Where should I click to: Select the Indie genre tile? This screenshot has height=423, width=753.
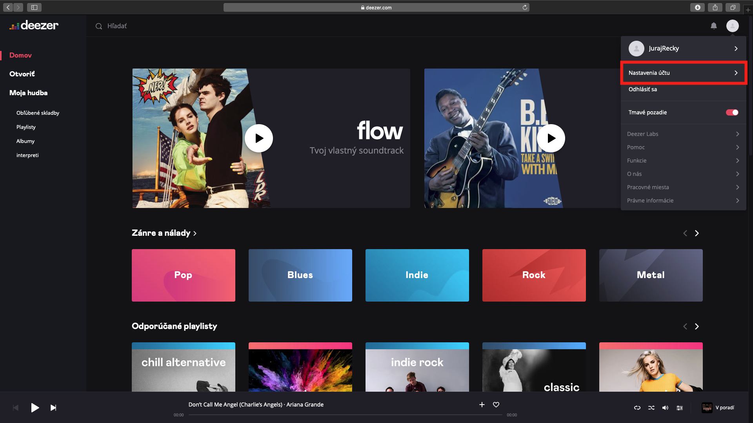[x=417, y=275]
